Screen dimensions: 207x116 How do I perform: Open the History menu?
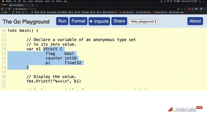(30, 1)
